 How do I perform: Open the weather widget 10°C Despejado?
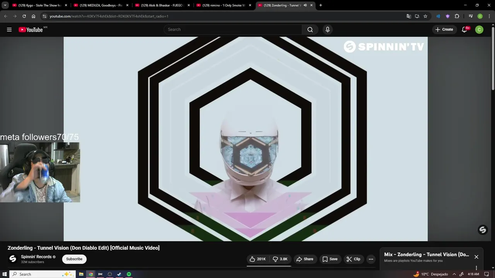(430, 274)
